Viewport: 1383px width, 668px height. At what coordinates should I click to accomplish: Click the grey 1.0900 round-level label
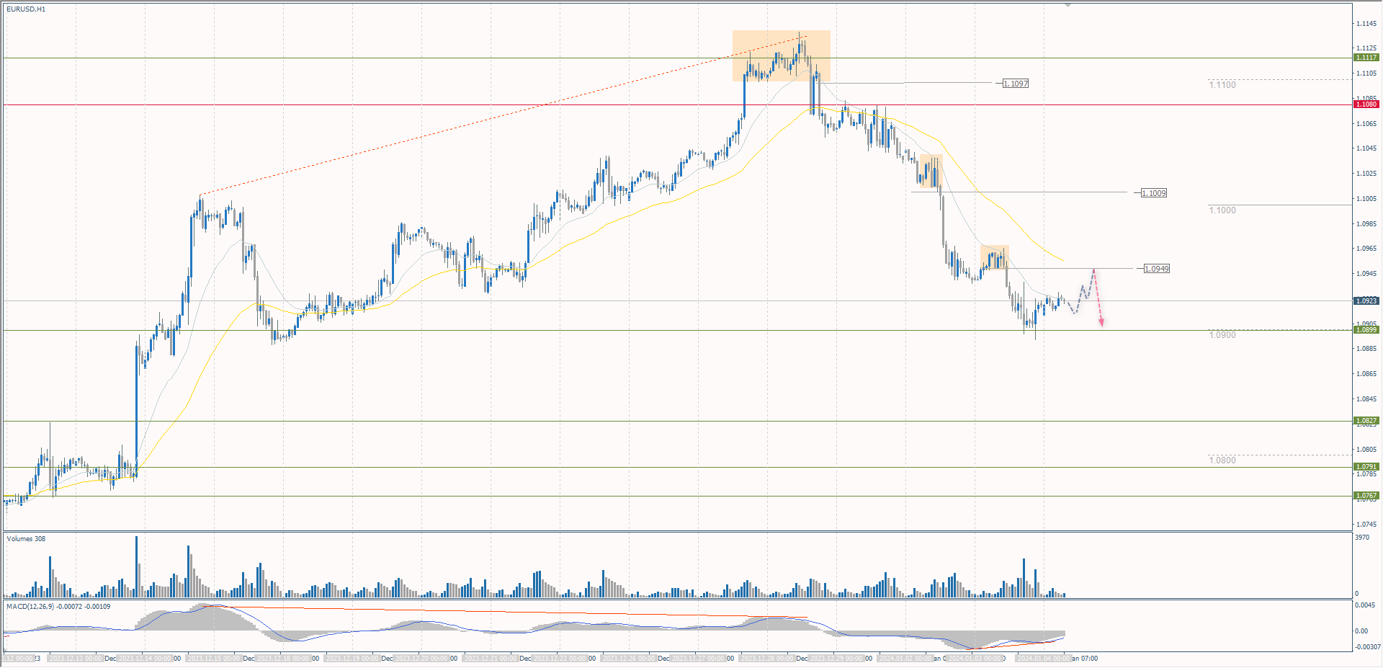pyautogui.click(x=1222, y=335)
